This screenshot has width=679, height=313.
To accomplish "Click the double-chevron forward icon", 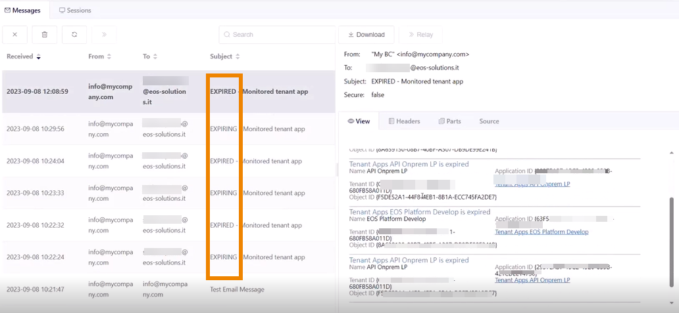I will click(104, 35).
